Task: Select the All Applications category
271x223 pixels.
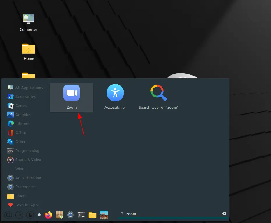Action: pos(25,88)
